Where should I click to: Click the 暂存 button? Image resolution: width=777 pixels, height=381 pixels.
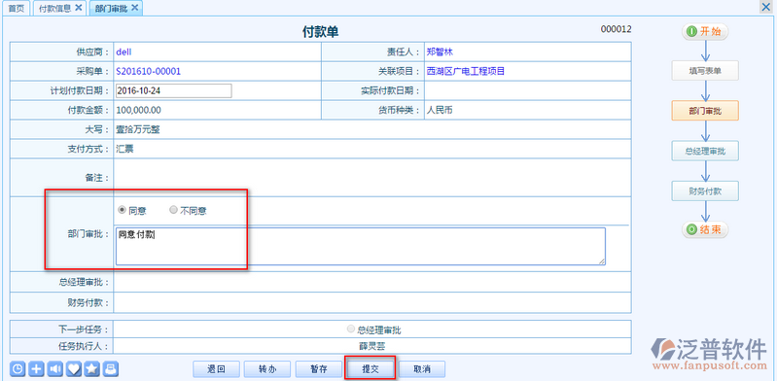pyautogui.click(x=319, y=369)
